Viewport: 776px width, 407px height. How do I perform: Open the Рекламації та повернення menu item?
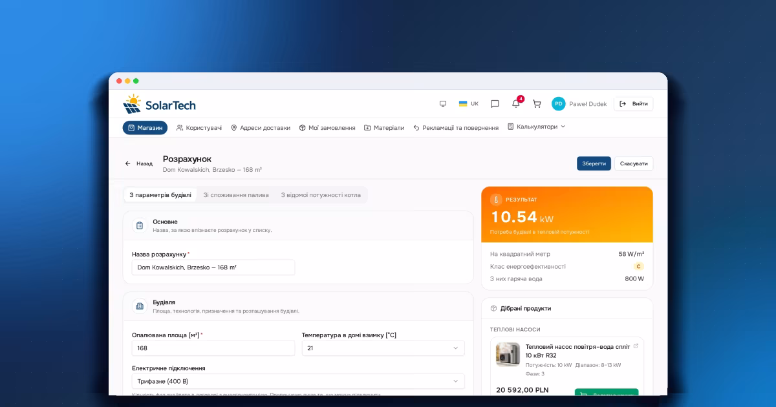[456, 128]
